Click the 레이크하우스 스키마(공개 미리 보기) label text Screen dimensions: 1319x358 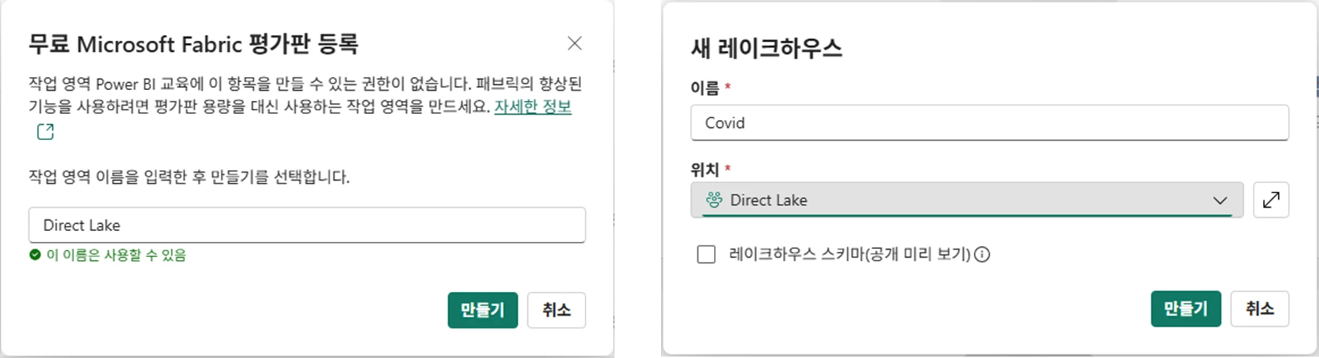point(849,254)
